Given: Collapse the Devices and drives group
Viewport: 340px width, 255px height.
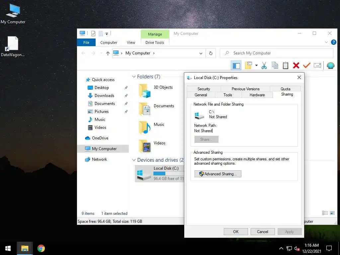Looking at the screenshot, I should 134,160.
